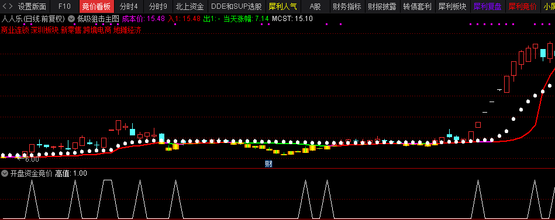The height and width of the screenshot is (220, 555).
Task: Click the 出1: - value label
Action: click(212, 19)
